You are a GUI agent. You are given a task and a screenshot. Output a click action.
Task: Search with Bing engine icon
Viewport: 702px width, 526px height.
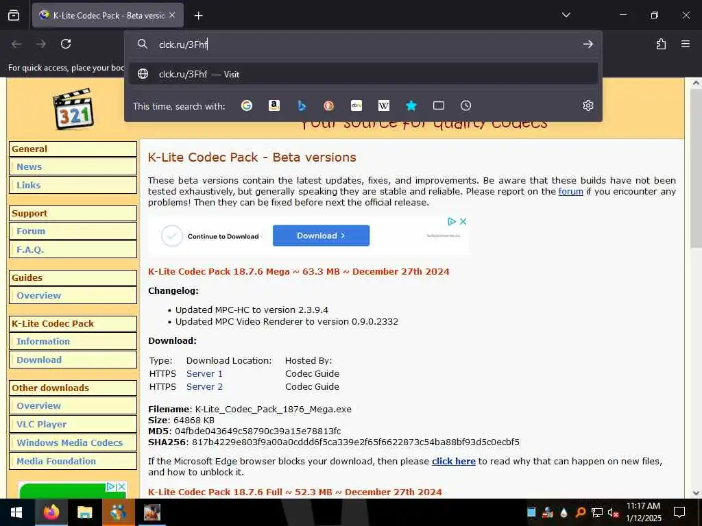tap(302, 105)
